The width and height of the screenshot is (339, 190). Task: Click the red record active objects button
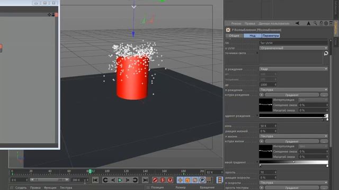[x=155, y=180]
